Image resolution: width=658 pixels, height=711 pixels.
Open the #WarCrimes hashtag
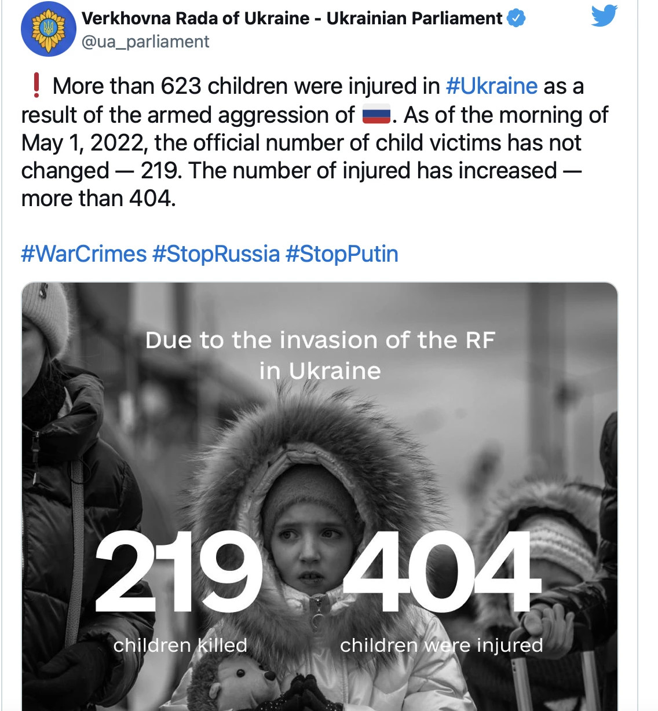[x=84, y=254]
